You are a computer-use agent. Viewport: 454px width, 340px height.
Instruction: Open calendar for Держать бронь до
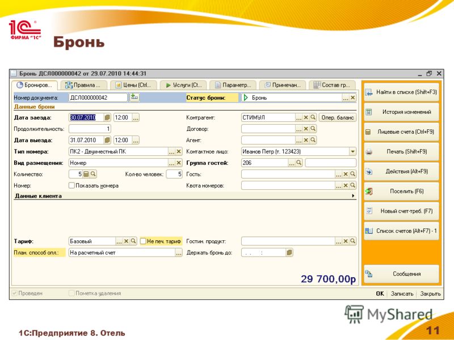(x=289, y=252)
